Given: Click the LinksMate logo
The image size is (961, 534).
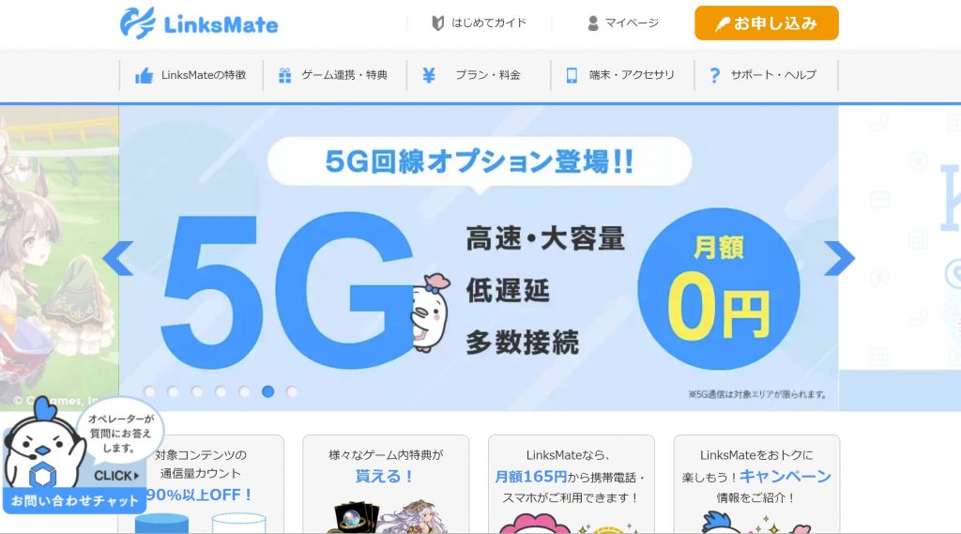Looking at the screenshot, I should [x=199, y=23].
